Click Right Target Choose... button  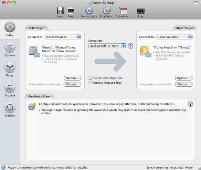pos(184,84)
